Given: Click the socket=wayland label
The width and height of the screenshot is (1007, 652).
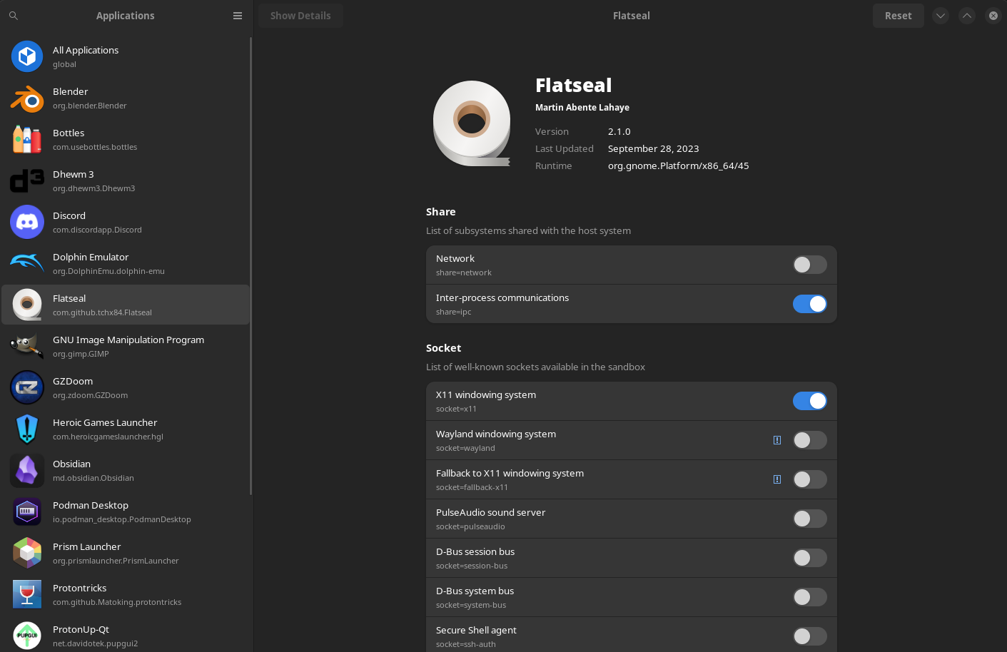Looking at the screenshot, I should pos(465,448).
